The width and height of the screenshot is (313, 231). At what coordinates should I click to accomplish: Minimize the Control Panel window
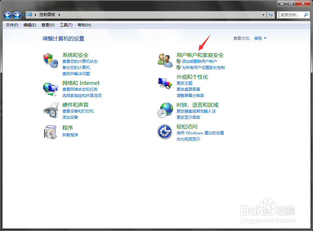tap(282, 3)
